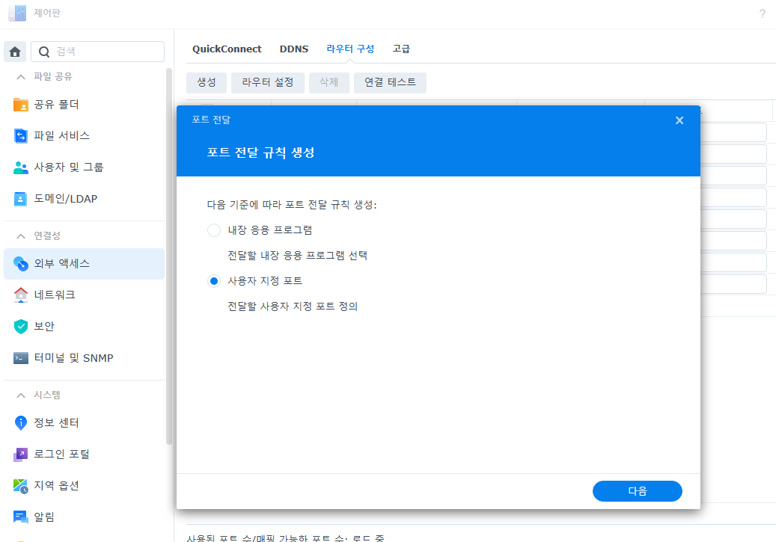Select the 내장 응용 프로그램 radio button

coord(214,230)
